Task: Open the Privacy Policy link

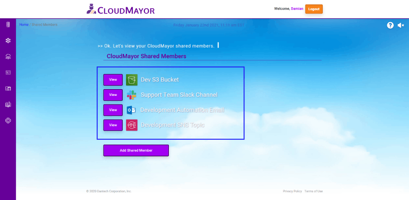Action: (293, 191)
